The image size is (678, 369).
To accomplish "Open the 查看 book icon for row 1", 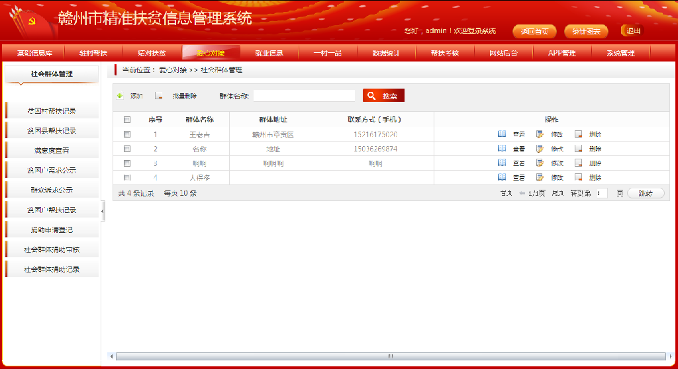I will (502, 134).
